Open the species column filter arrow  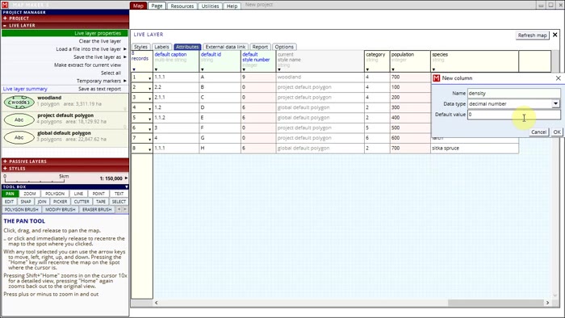[x=434, y=69]
